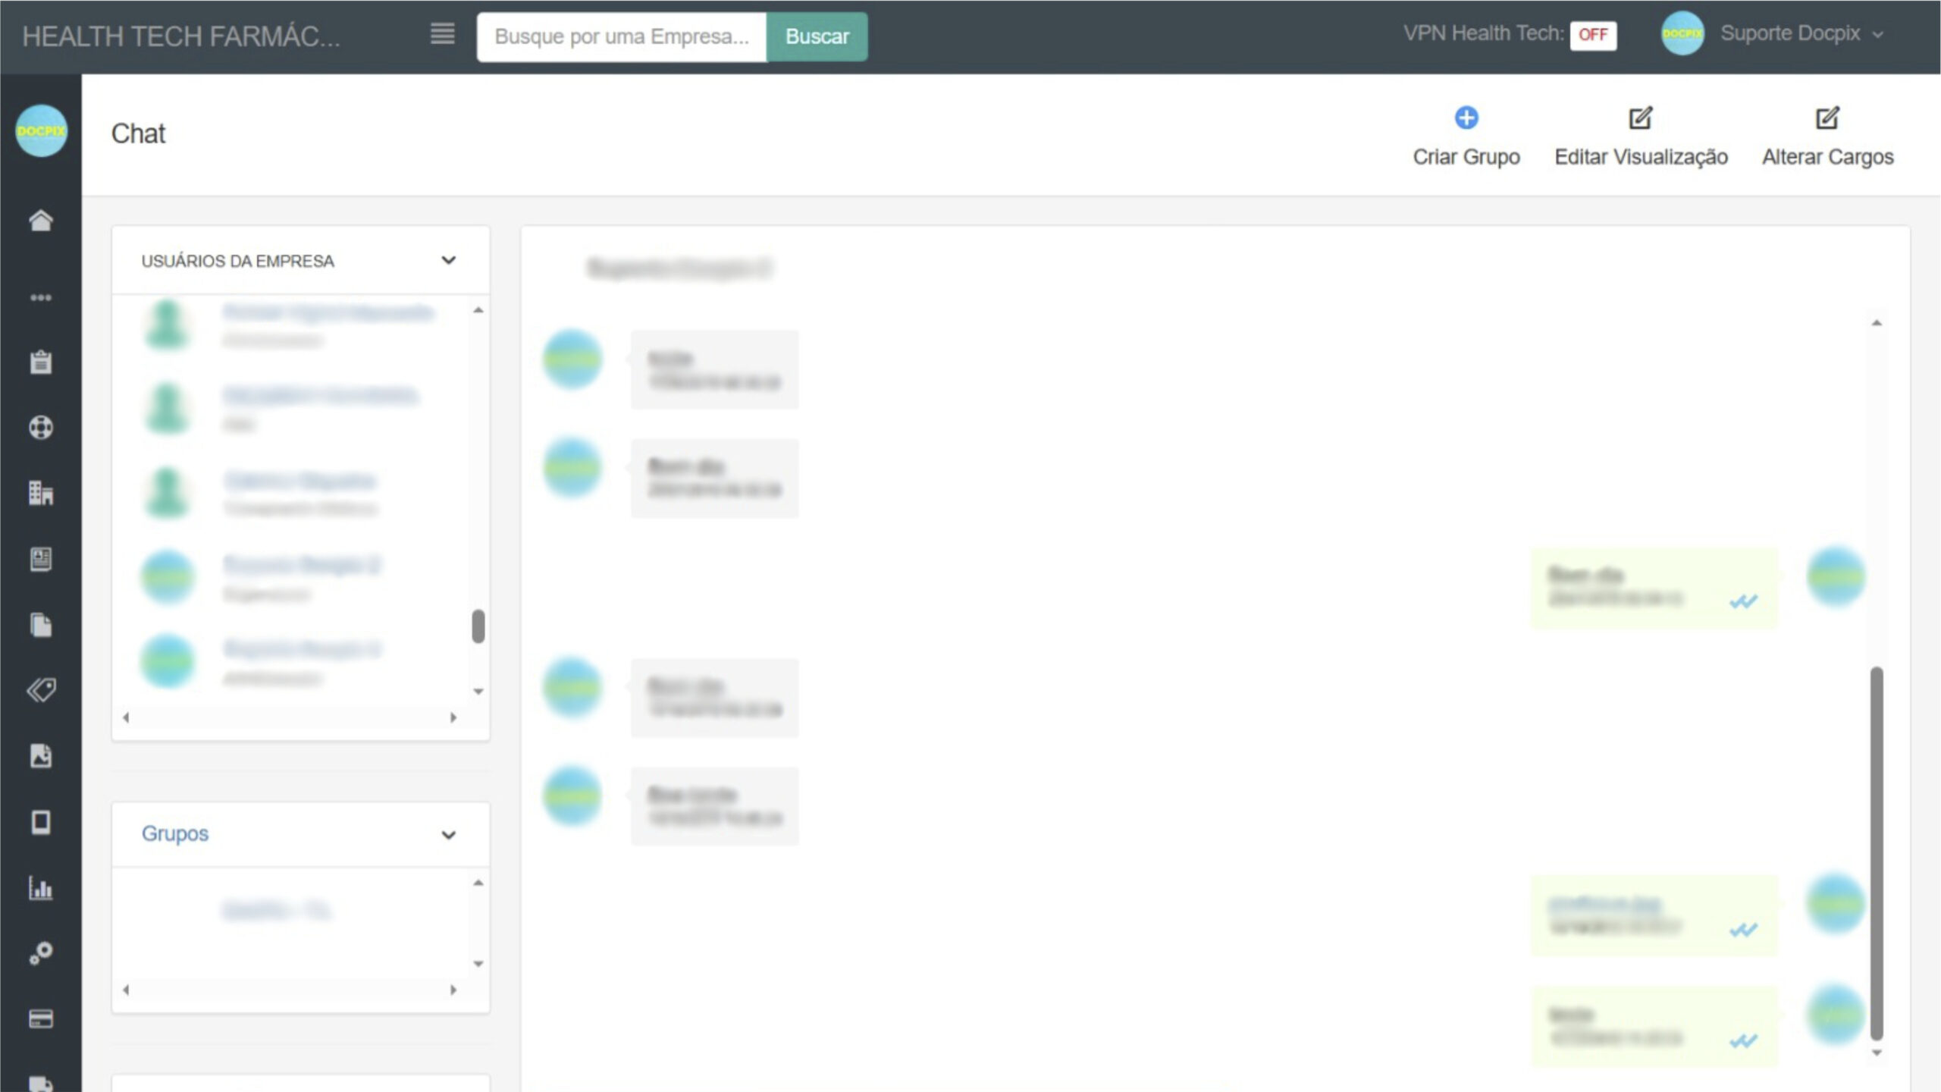Collapse the Usuários da Empresa panel
Viewport: 1941px width, 1092px height.
[448, 260]
